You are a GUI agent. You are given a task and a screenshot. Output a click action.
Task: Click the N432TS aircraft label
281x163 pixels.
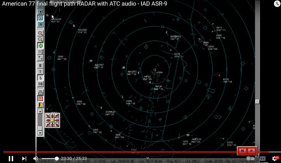[132, 72]
